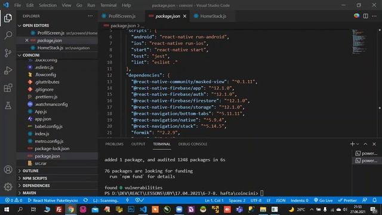Open App.js in file tree
The image size is (382, 215).
coord(41,112)
